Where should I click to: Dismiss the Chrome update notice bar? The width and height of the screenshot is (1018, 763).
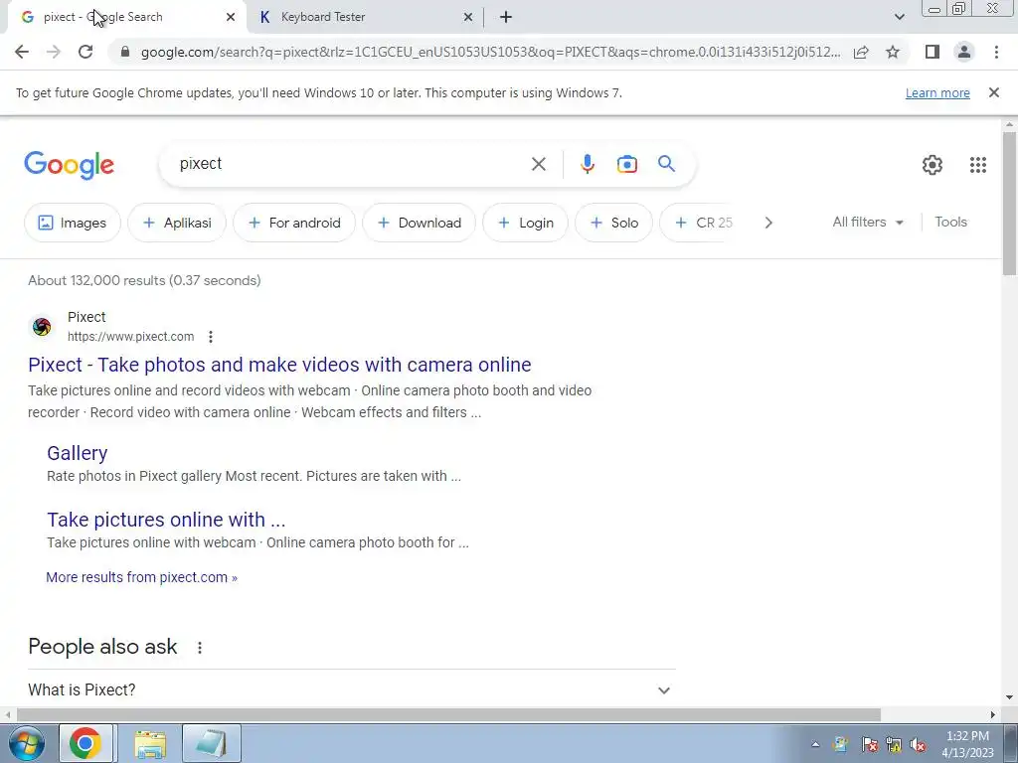[993, 92]
